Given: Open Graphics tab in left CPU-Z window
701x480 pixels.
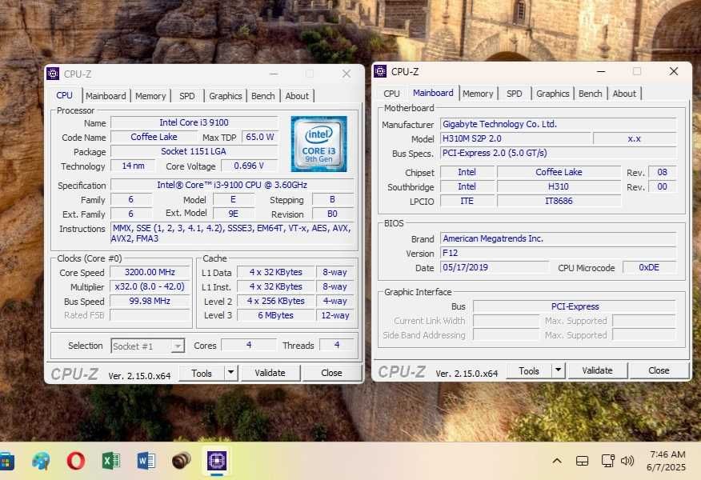Looking at the screenshot, I should point(226,96).
